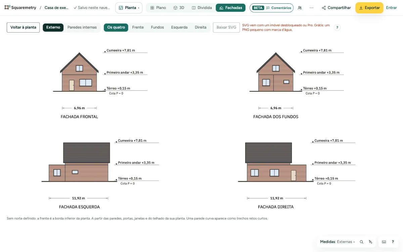The width and height of the screenshot is (403, 252).
Task: Open the three-dots more options menu
Action: point(312,8)
